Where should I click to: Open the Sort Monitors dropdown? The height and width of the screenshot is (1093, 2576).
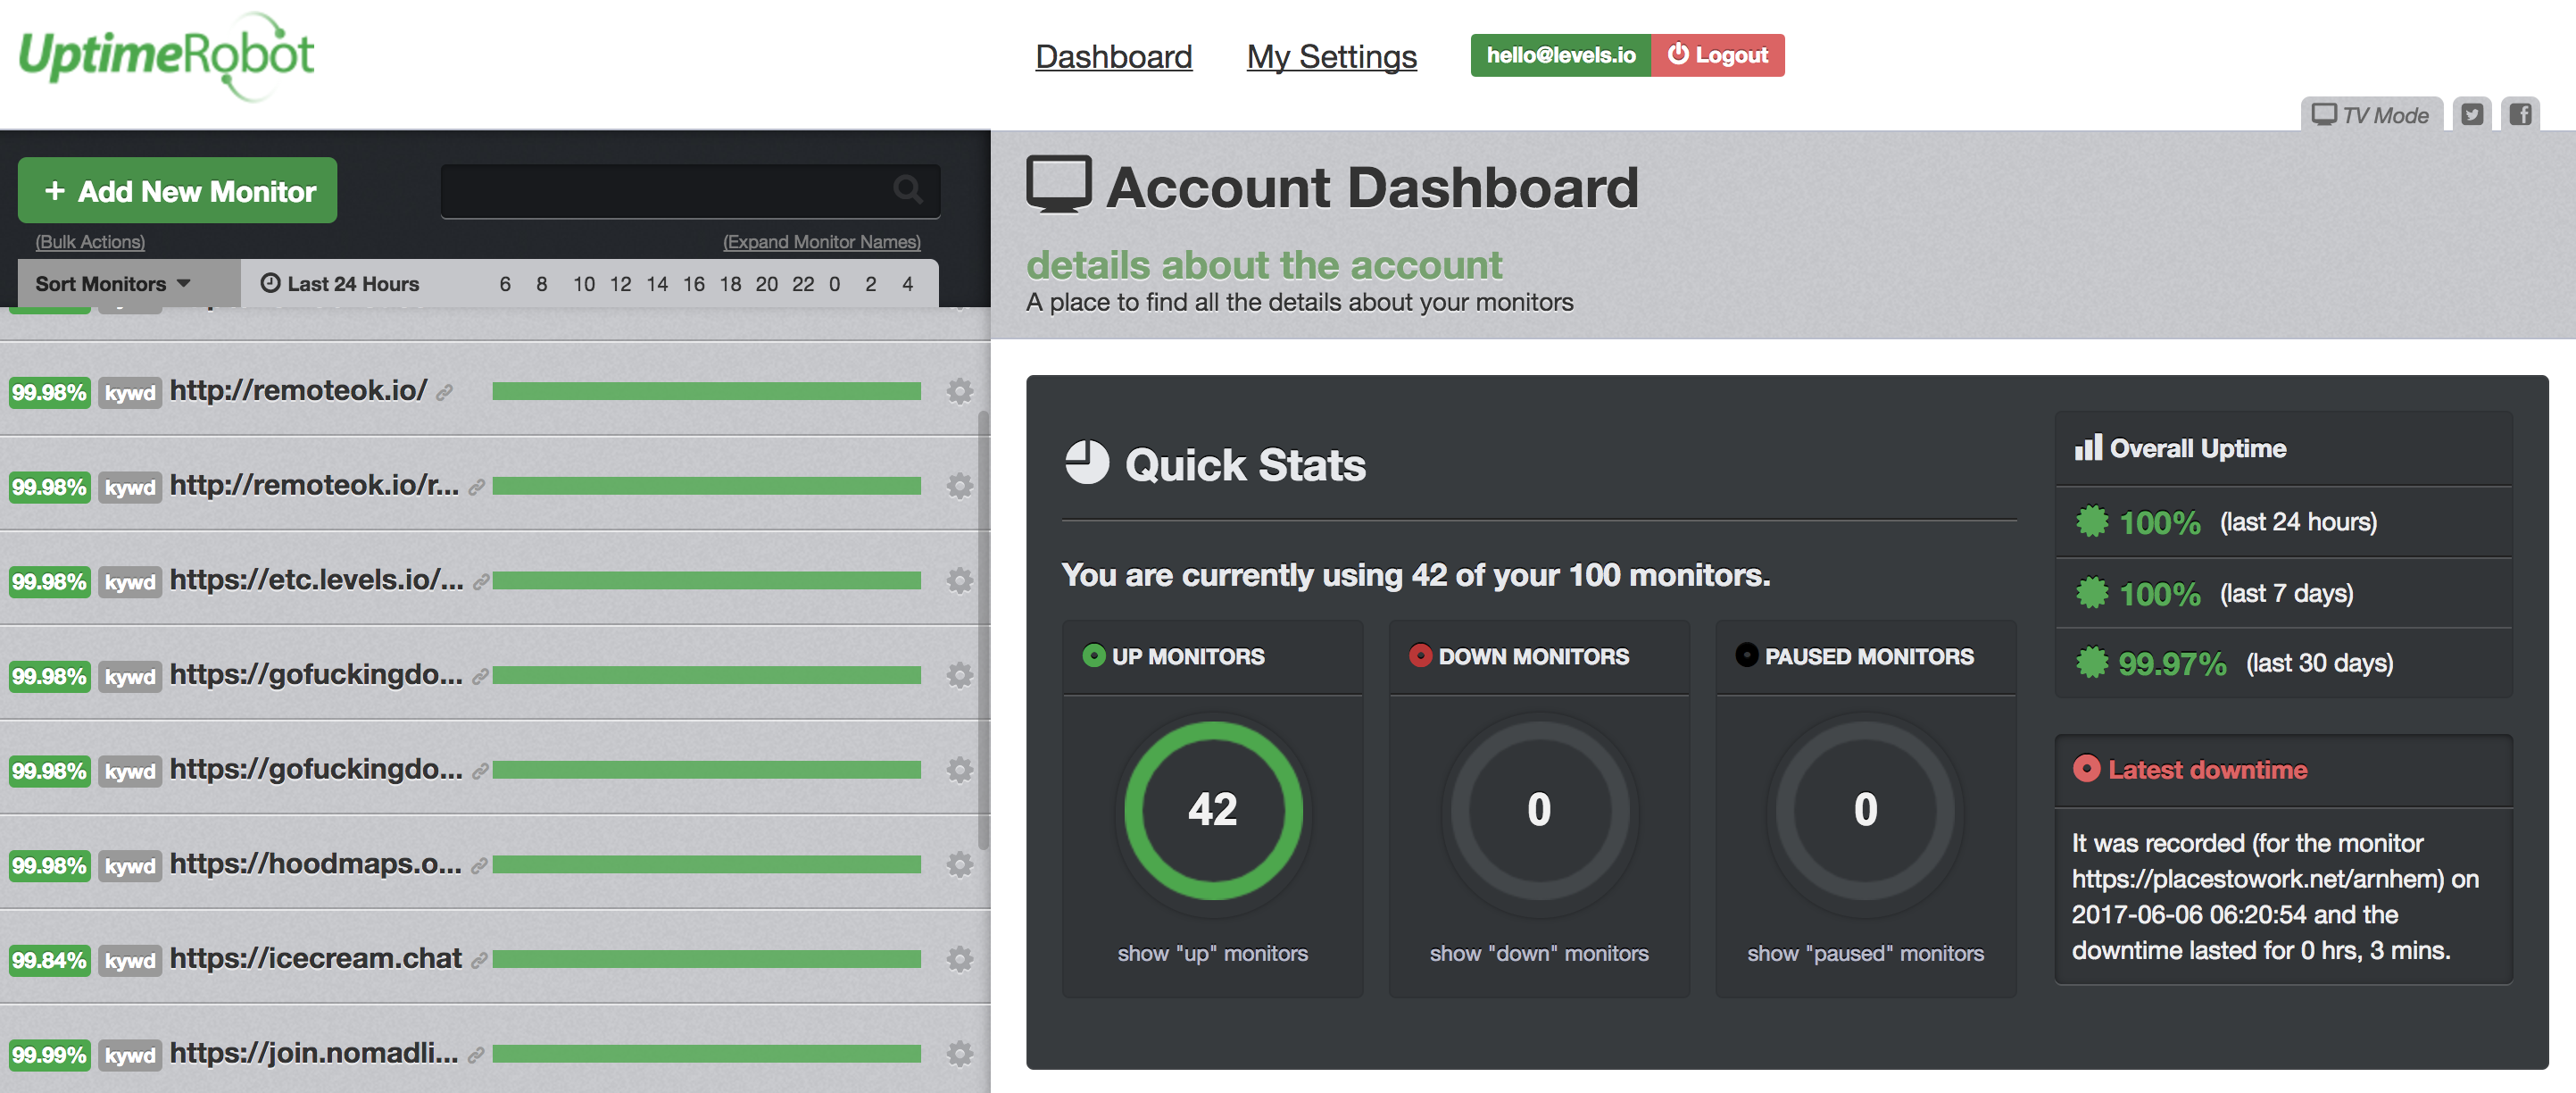click(112, 284)
